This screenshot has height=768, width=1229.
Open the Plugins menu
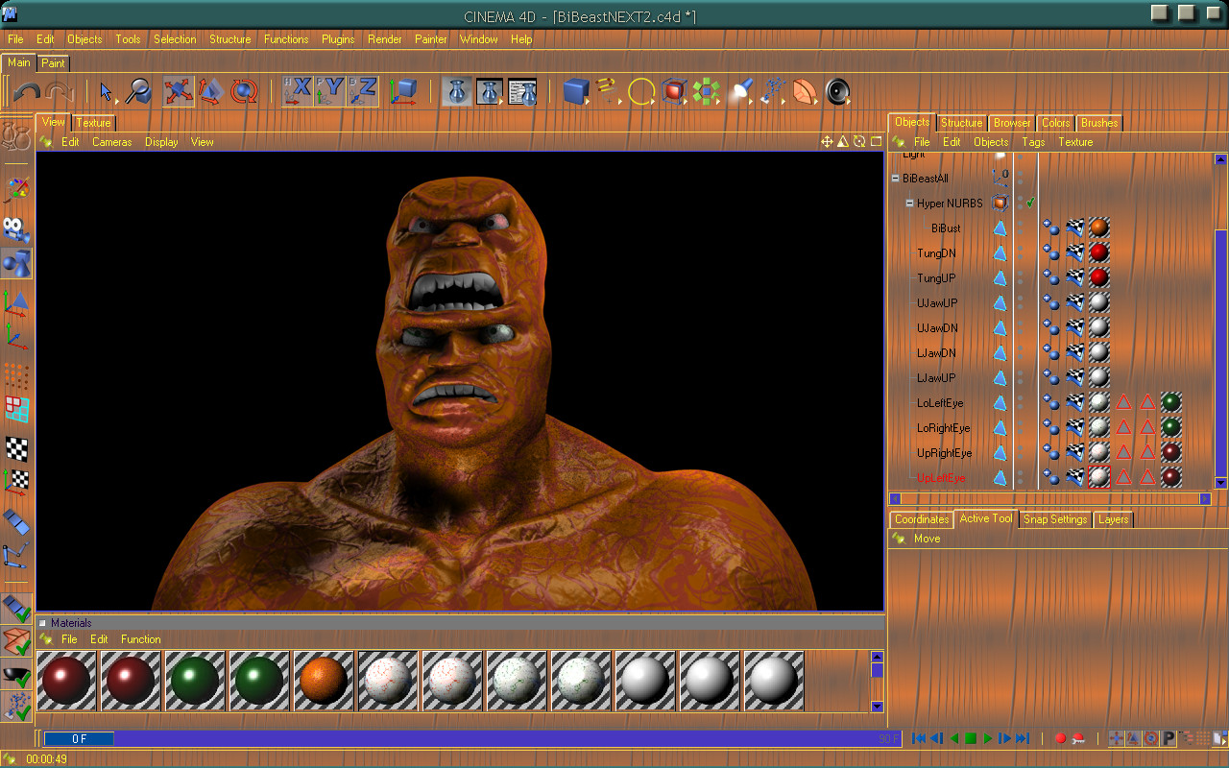[x=338, y=39]
